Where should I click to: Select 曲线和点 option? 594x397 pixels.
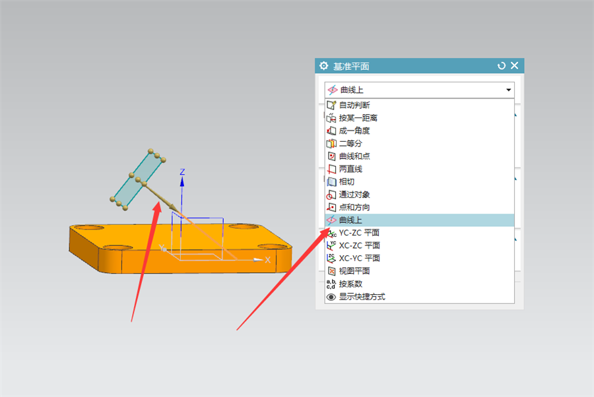click(419, 156)
